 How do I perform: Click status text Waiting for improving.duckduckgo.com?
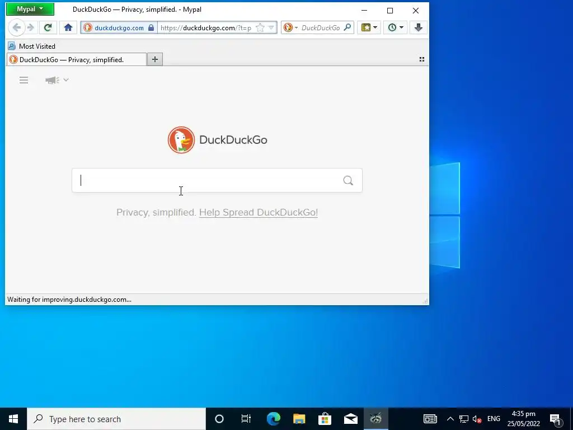69,300
